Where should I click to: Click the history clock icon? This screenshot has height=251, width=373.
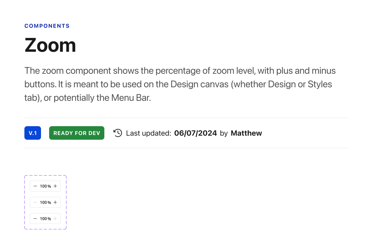(x=118, y=133)
